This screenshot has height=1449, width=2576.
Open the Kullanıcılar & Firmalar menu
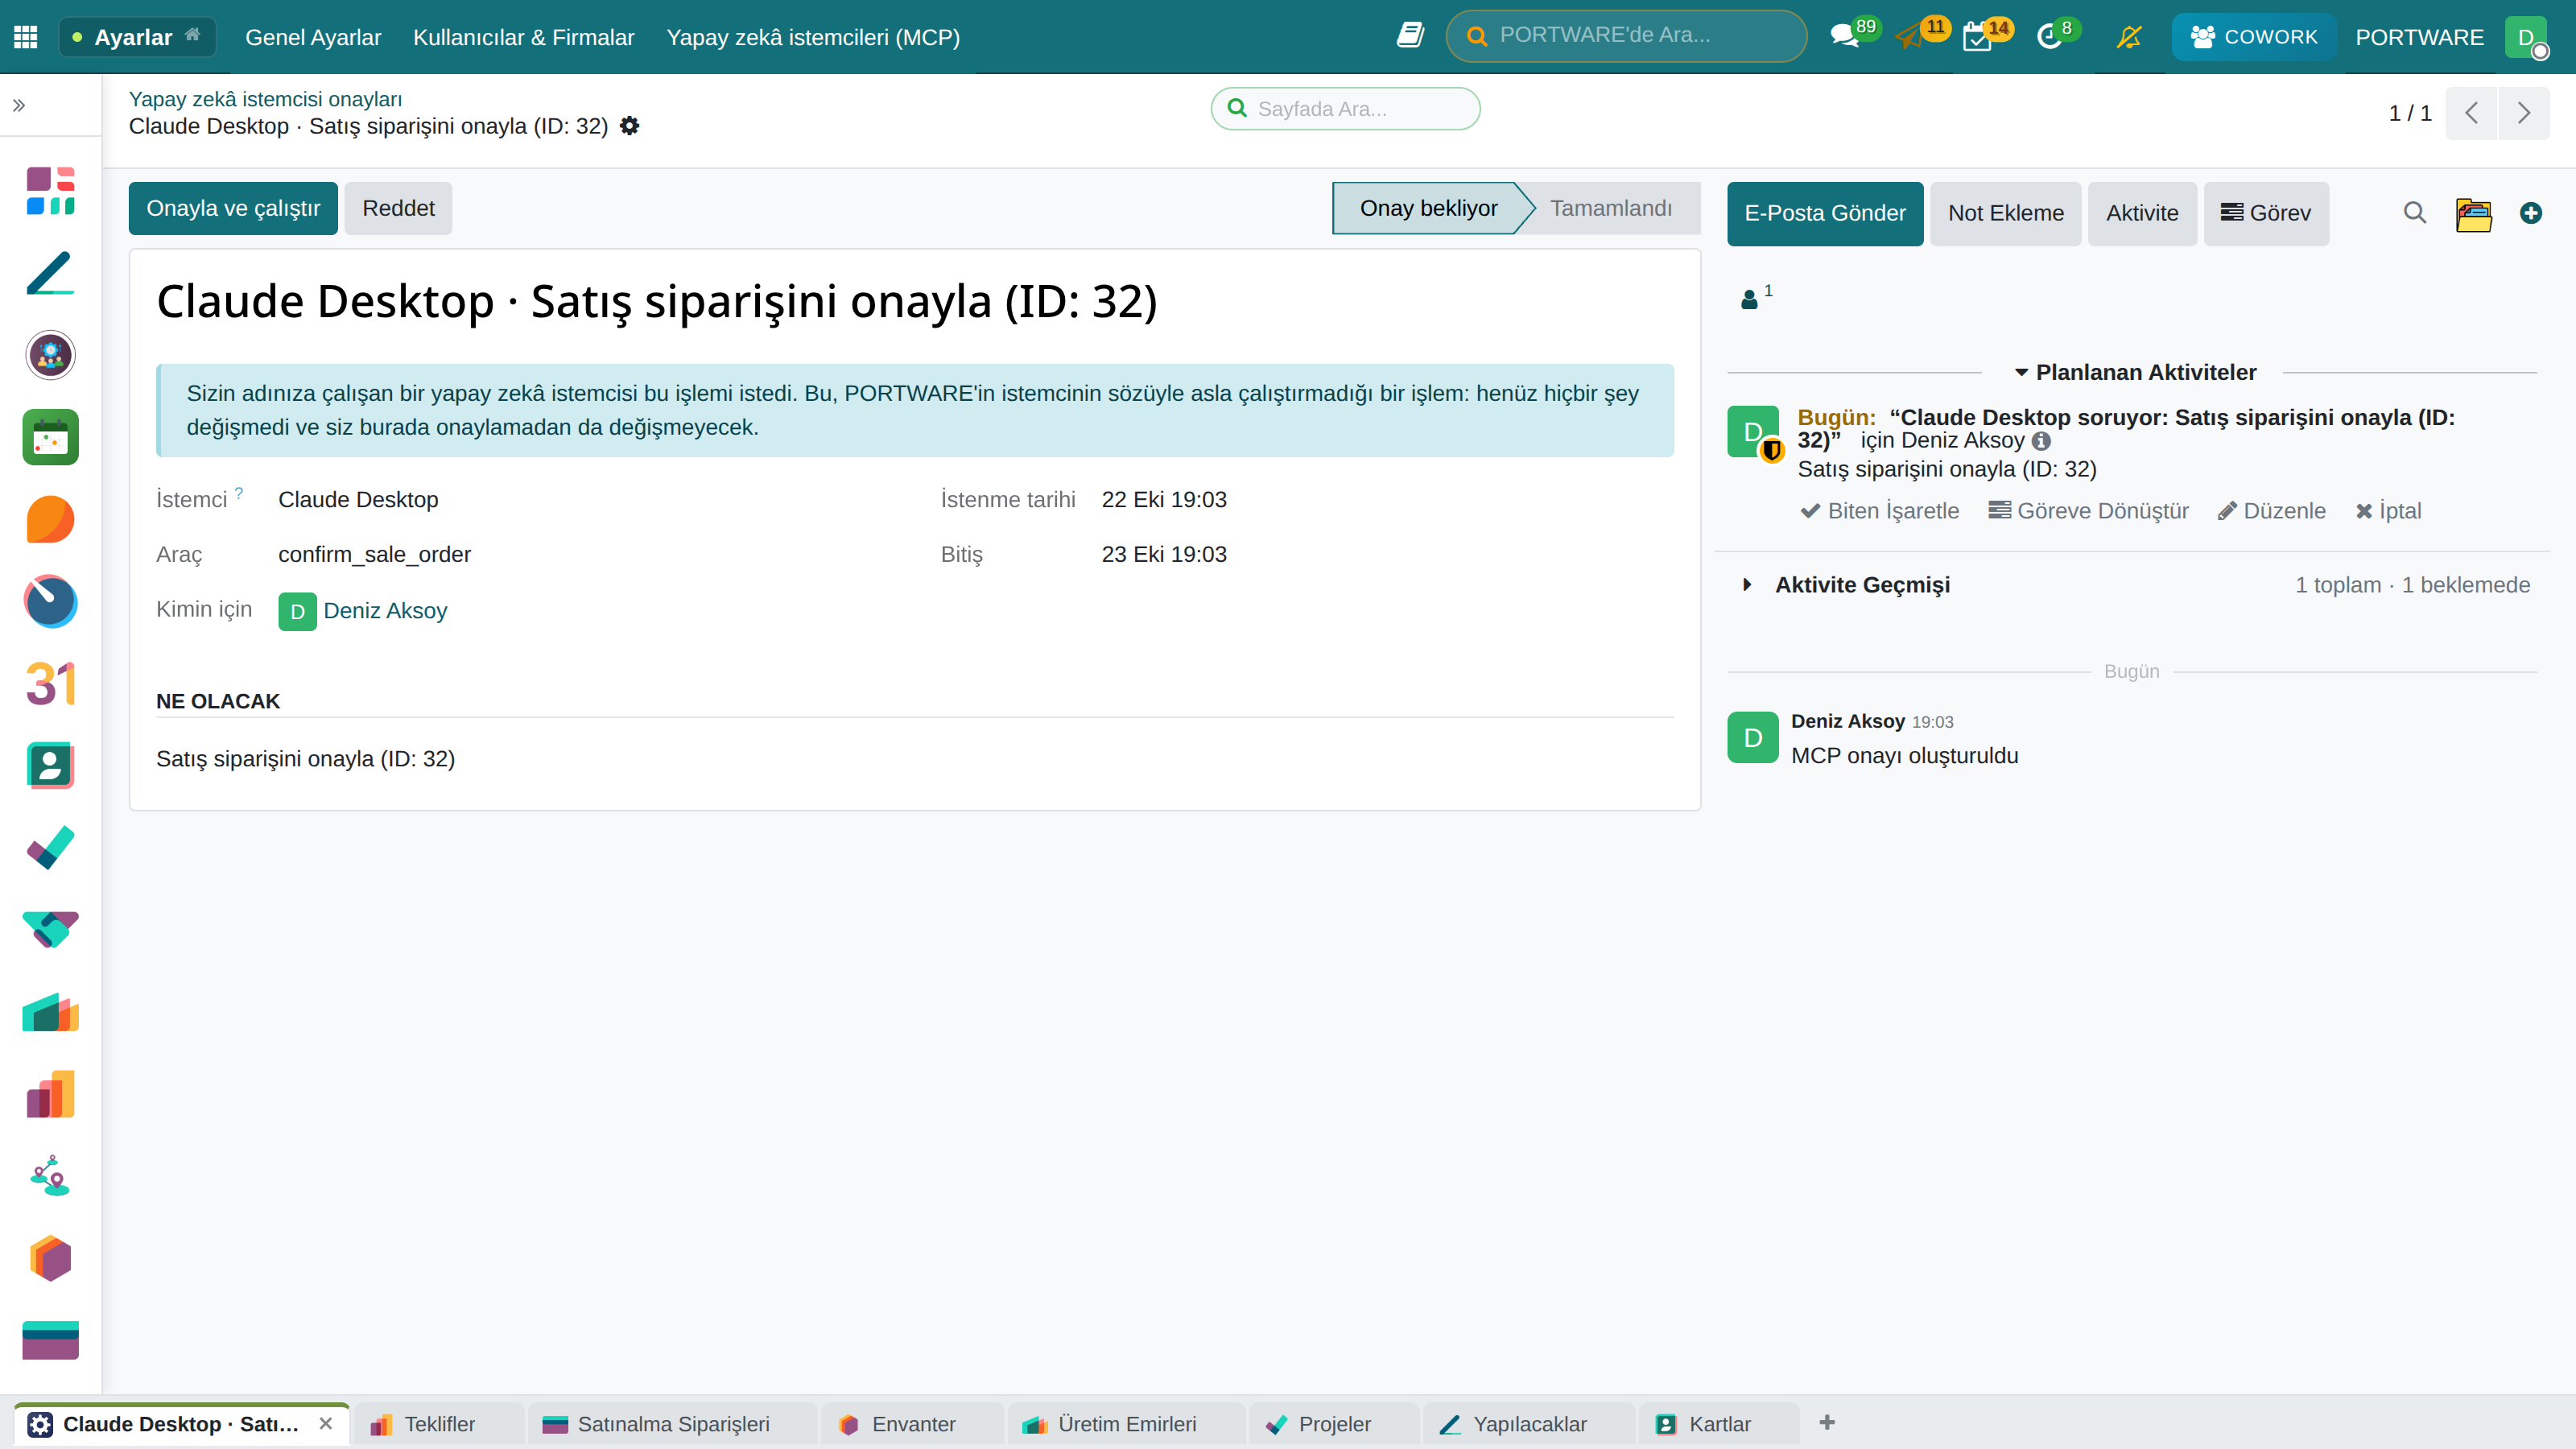click(x=523, y=37)
